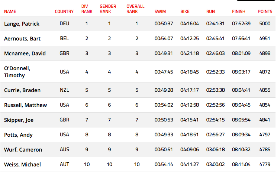Screen dimensions: 277x172
Task: Click the Skipper, Joe name
Action: 19,120
